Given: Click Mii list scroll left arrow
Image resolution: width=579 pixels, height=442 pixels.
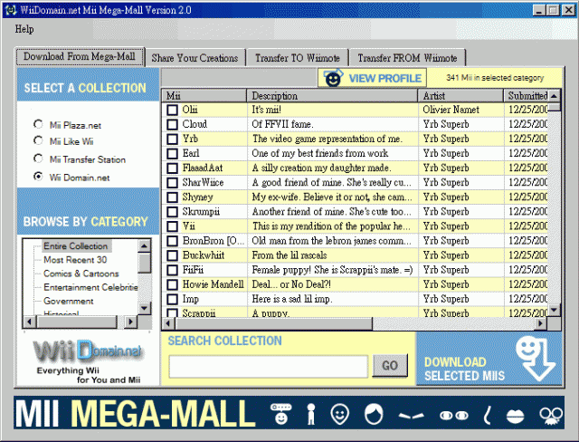Looking at the screenshot, I should click(168, 323).
